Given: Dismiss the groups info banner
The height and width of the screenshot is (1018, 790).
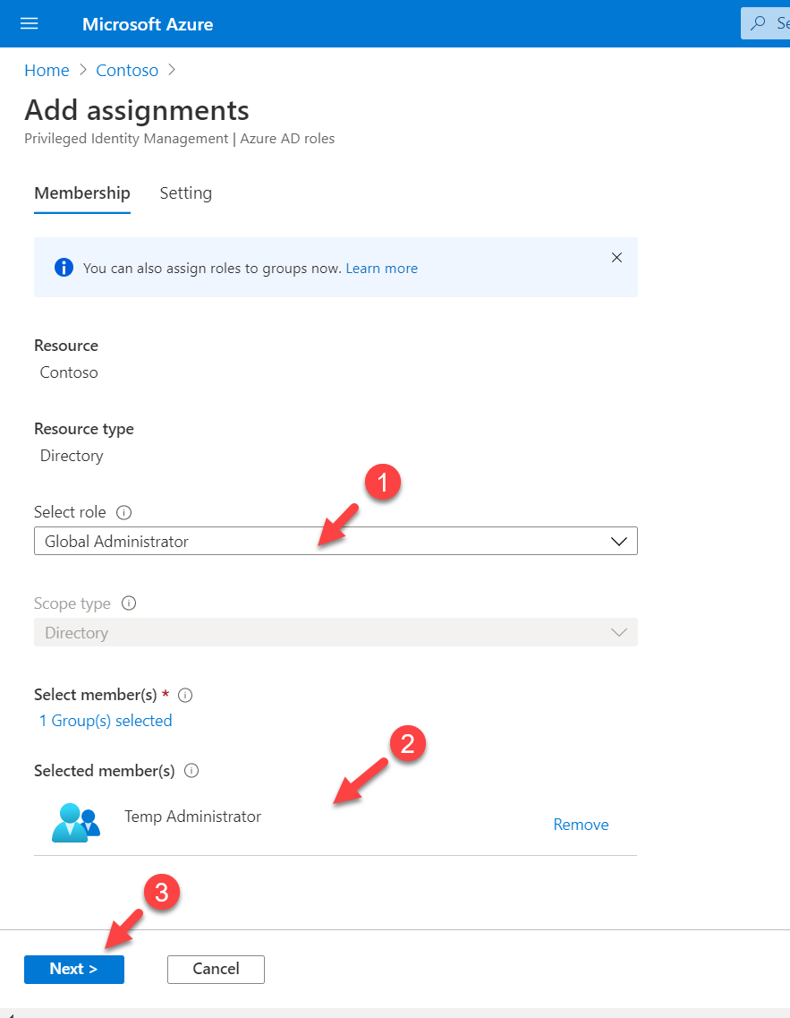Looking at the screenshot, I should click(616, 258).
